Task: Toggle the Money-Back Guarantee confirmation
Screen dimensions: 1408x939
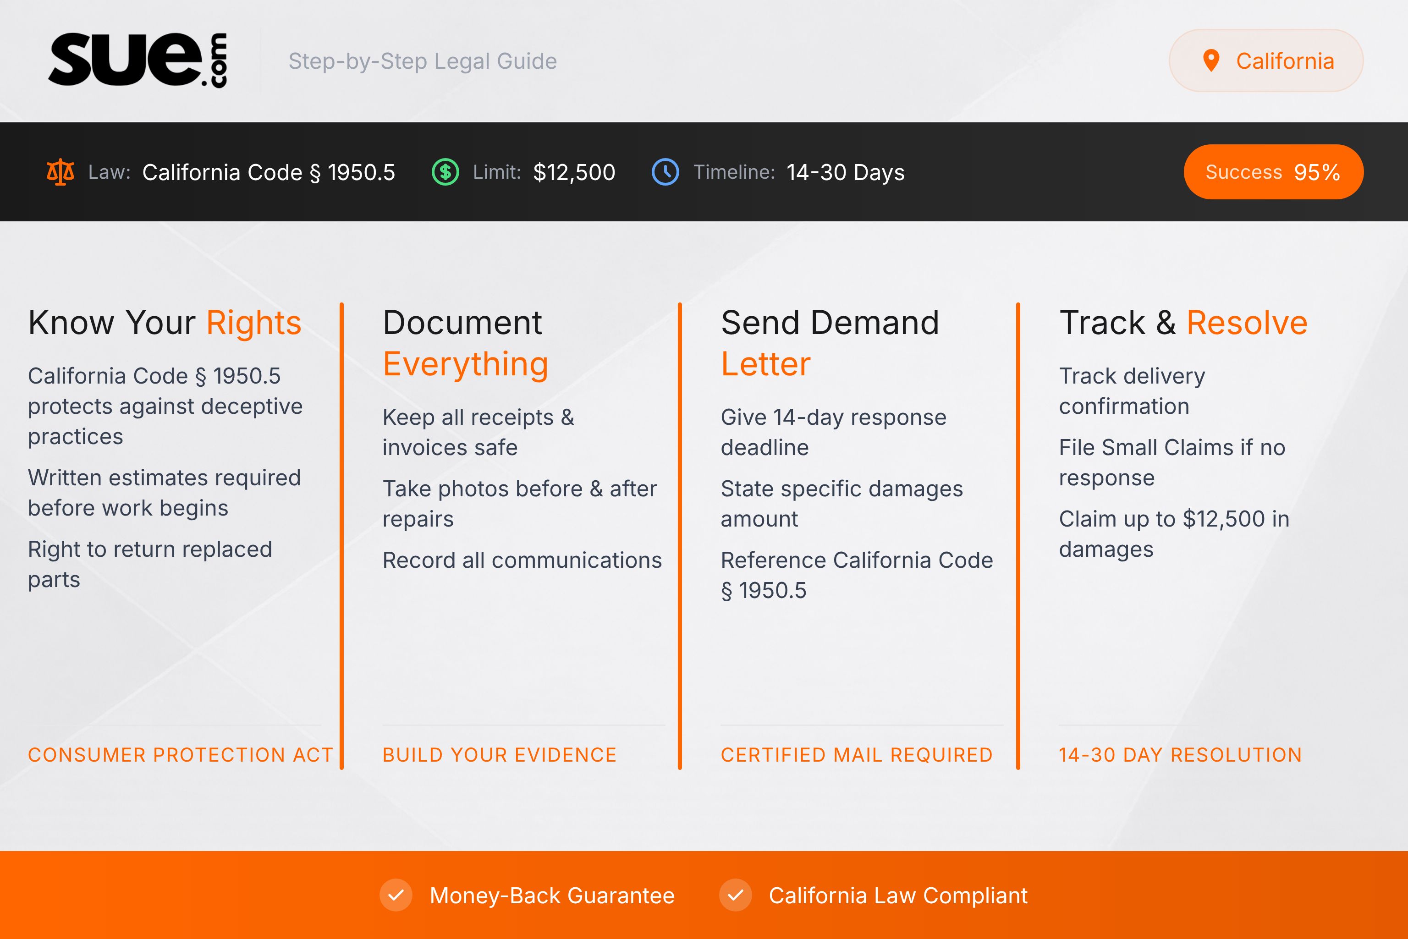Action: [x=551, y=895]
